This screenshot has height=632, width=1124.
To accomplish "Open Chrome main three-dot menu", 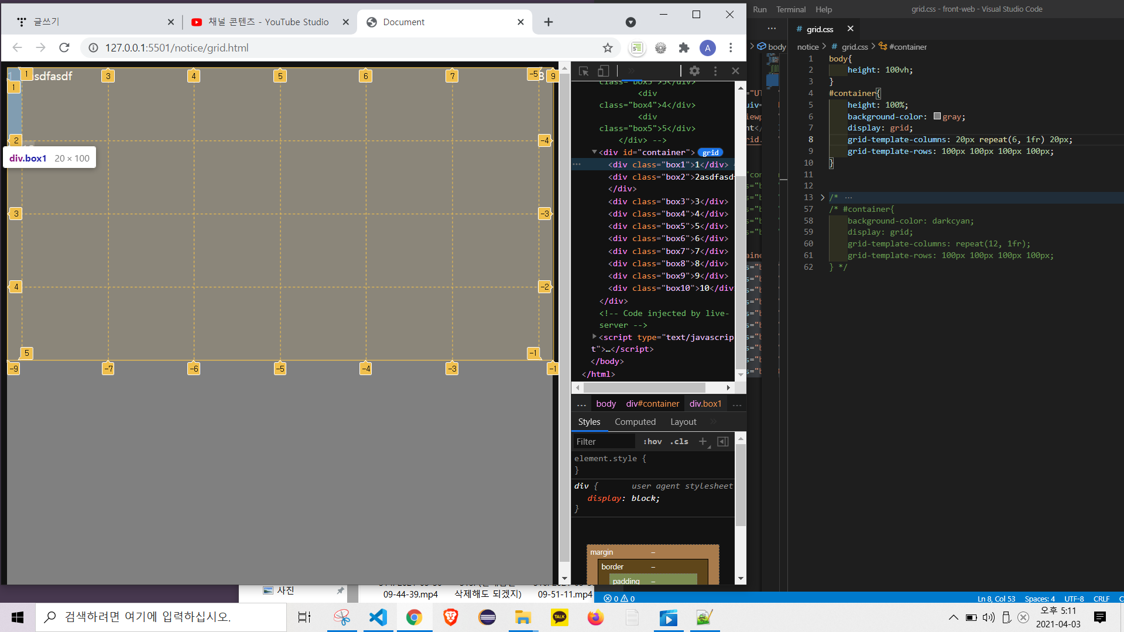I will [731, 48].
